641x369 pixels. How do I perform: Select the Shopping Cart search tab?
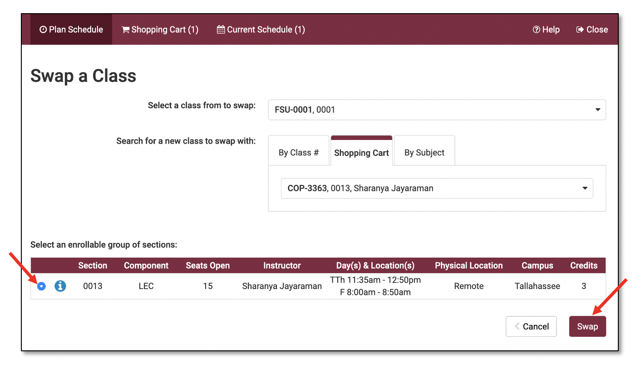(x=361, y=153)
